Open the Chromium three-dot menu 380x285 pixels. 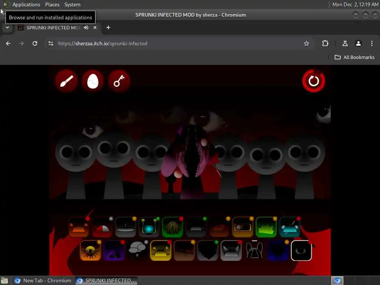(372, 43)
